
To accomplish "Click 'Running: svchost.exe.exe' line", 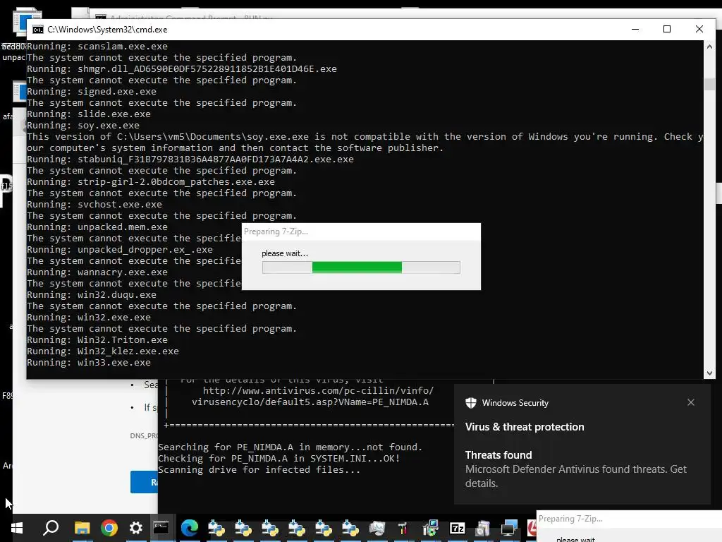I will [x=94, y=204].
